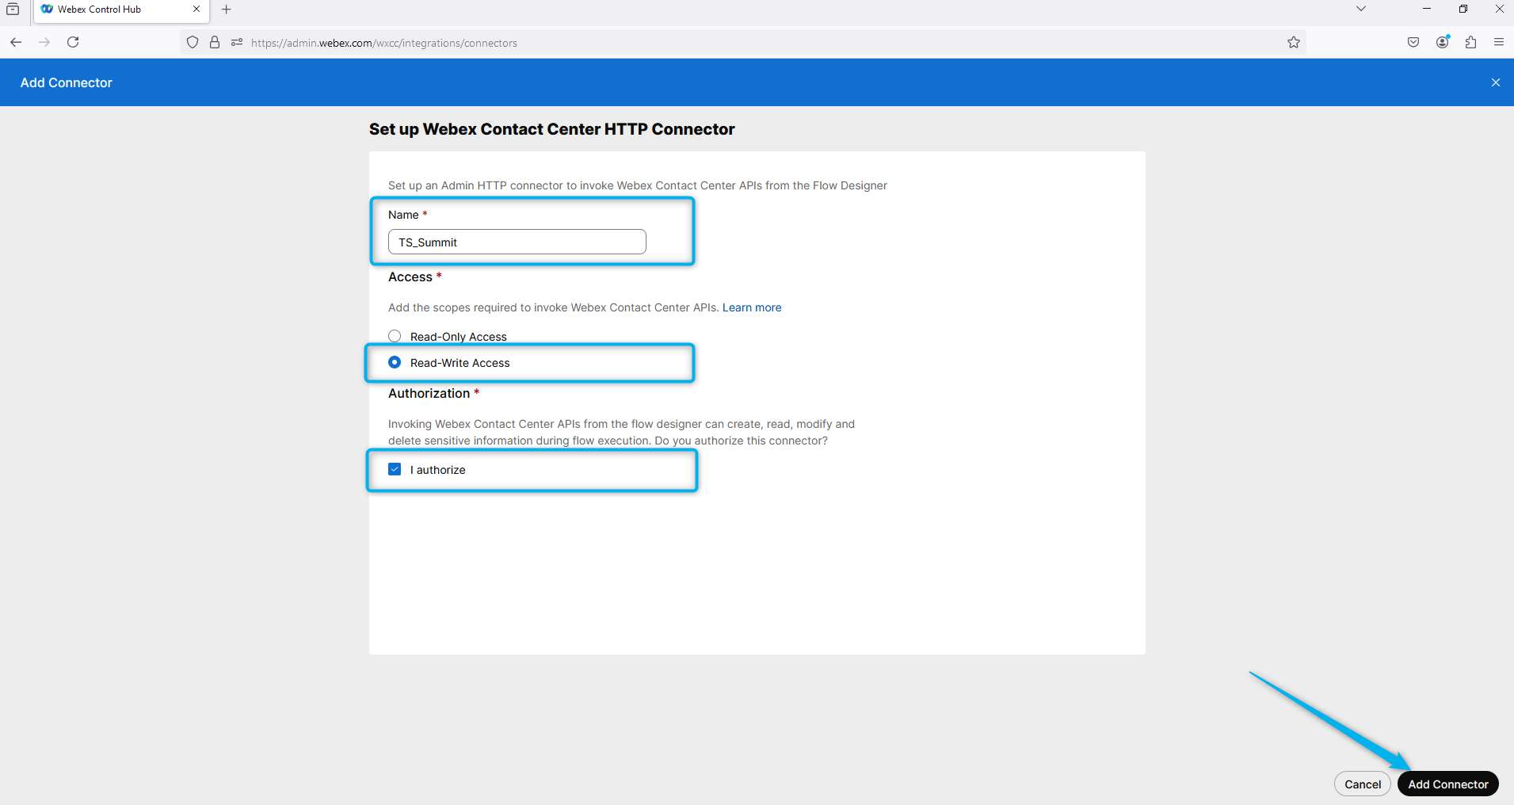Bookmark this page with the star icon
Viewport: 1514px width, 805px height.
click(x=1294, y=42)
